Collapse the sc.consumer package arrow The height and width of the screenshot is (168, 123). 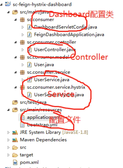tap(15, 20)
